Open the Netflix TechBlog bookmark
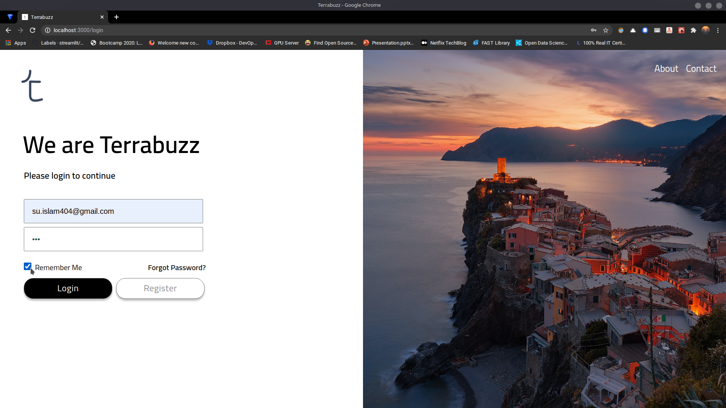The image size is (726, 408). pyautogui.click(x=444, y=43)
